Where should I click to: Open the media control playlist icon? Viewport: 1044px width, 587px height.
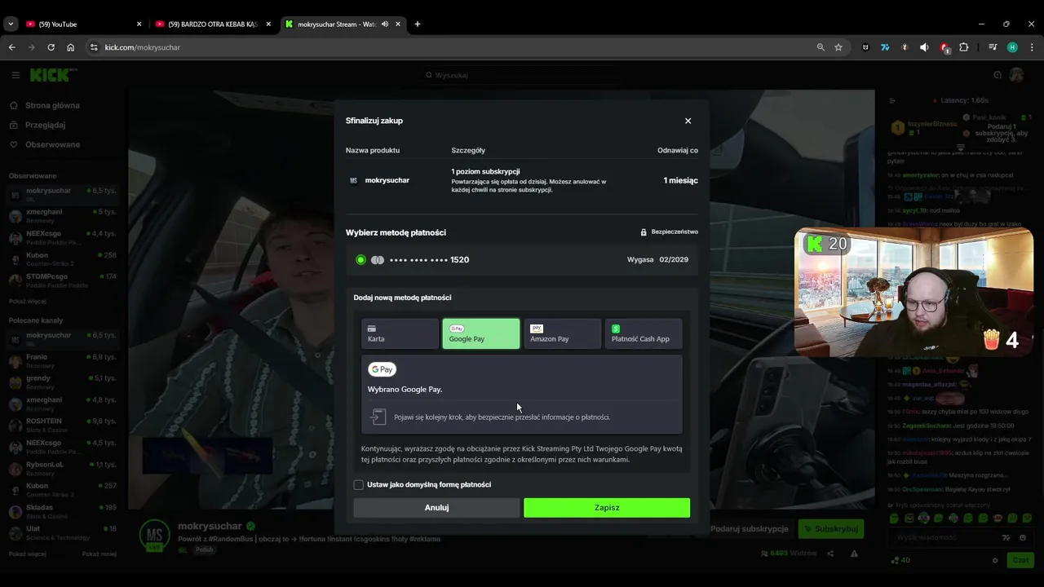[x=993, y=47]
